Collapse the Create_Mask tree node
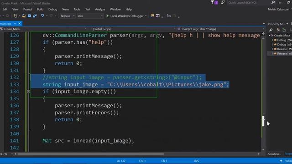Screen dimensions: 292x164 pos(270,36)
